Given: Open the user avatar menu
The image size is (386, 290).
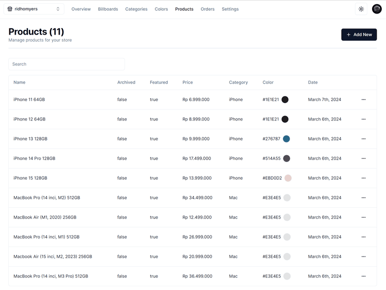Looking at the screenshot, I should [x=377, y=9].
